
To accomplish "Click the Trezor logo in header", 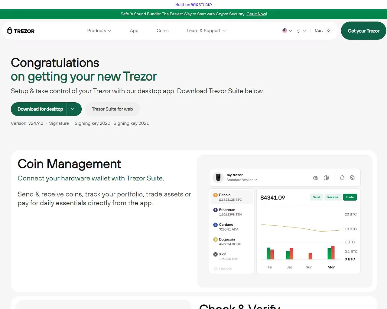I will pos(21,31).
